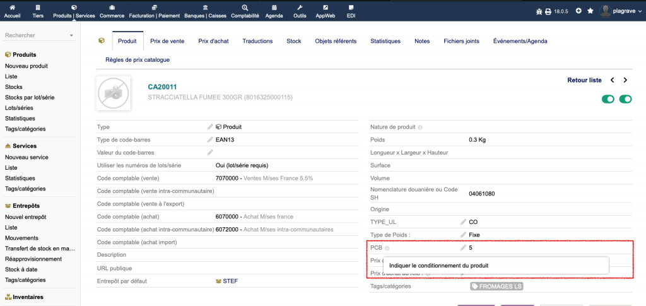Open Stock à date link
This screenshot has width=646, height=306.
(x=21, y=270)
